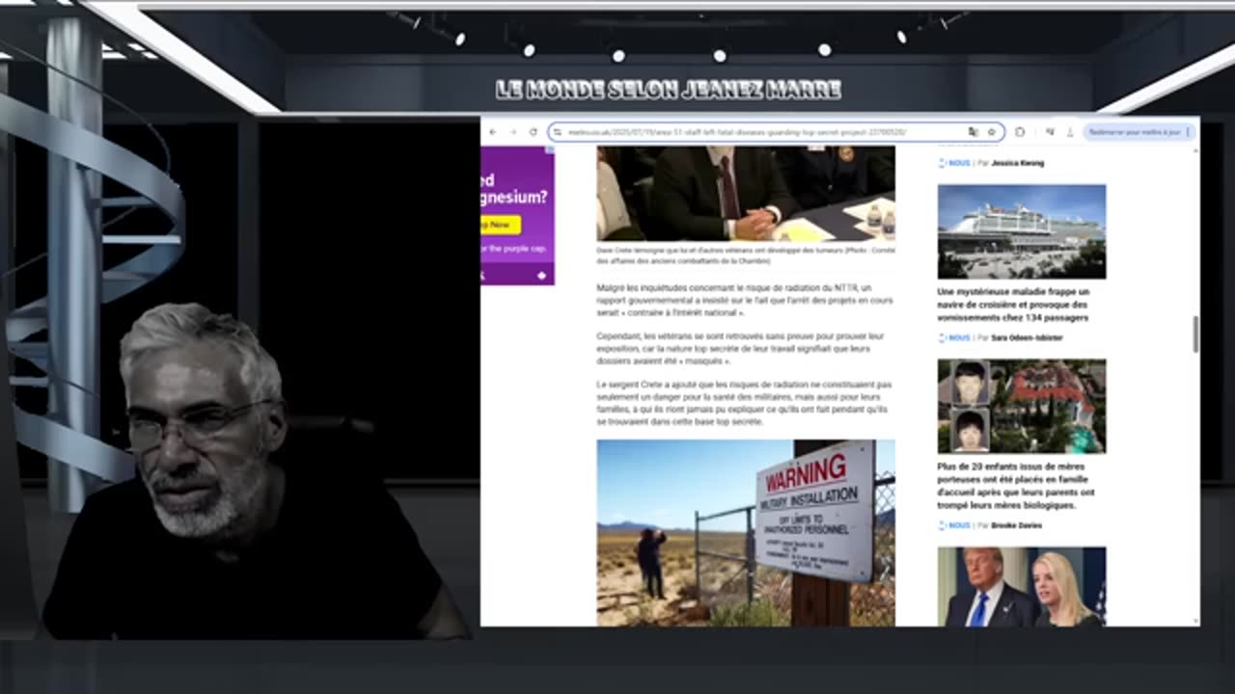Open cruise ship article thumbnail
The height and width of the screenshot is (694, 1235).
(1022, 231)
